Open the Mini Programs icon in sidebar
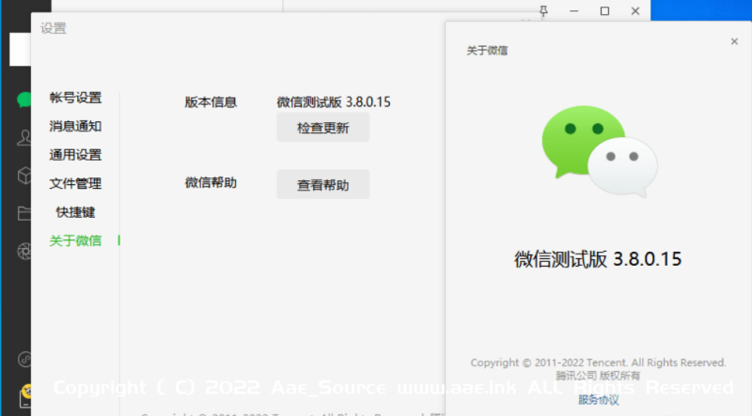Image resolution: width=752 pixels, height=416 pixels. coord(23,358)
